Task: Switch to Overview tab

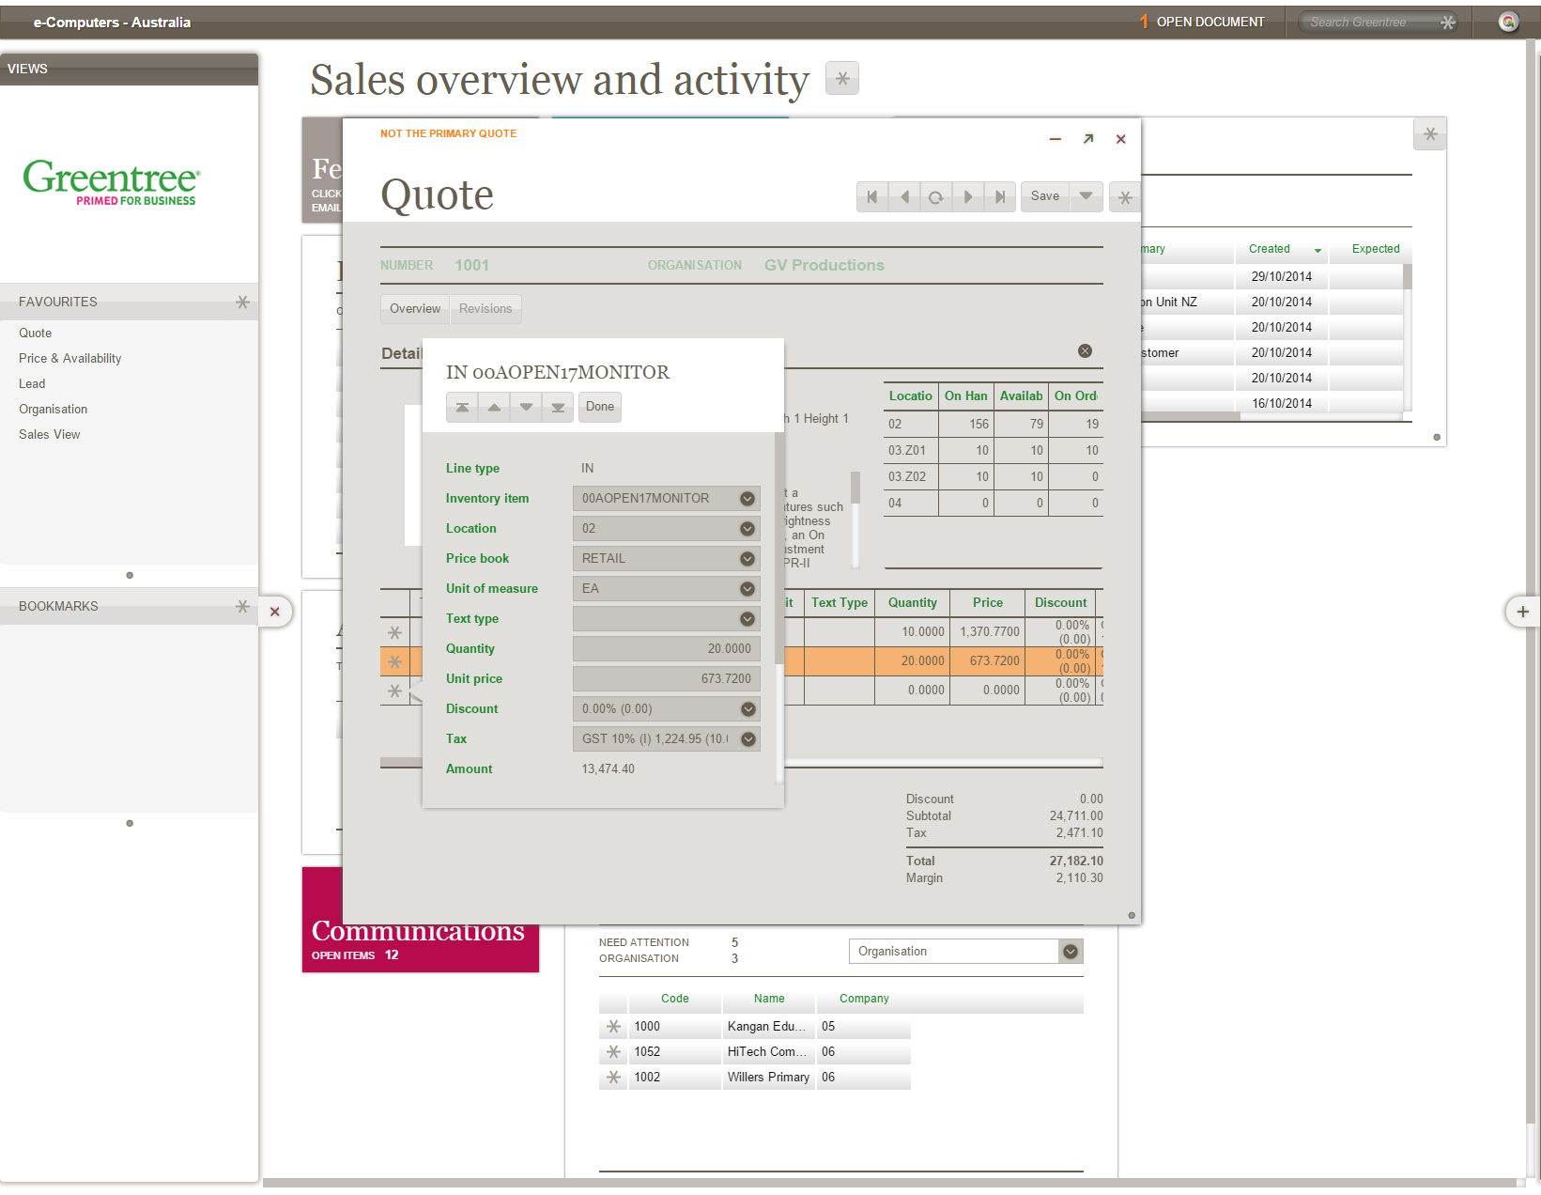Action: click(415, 308)
